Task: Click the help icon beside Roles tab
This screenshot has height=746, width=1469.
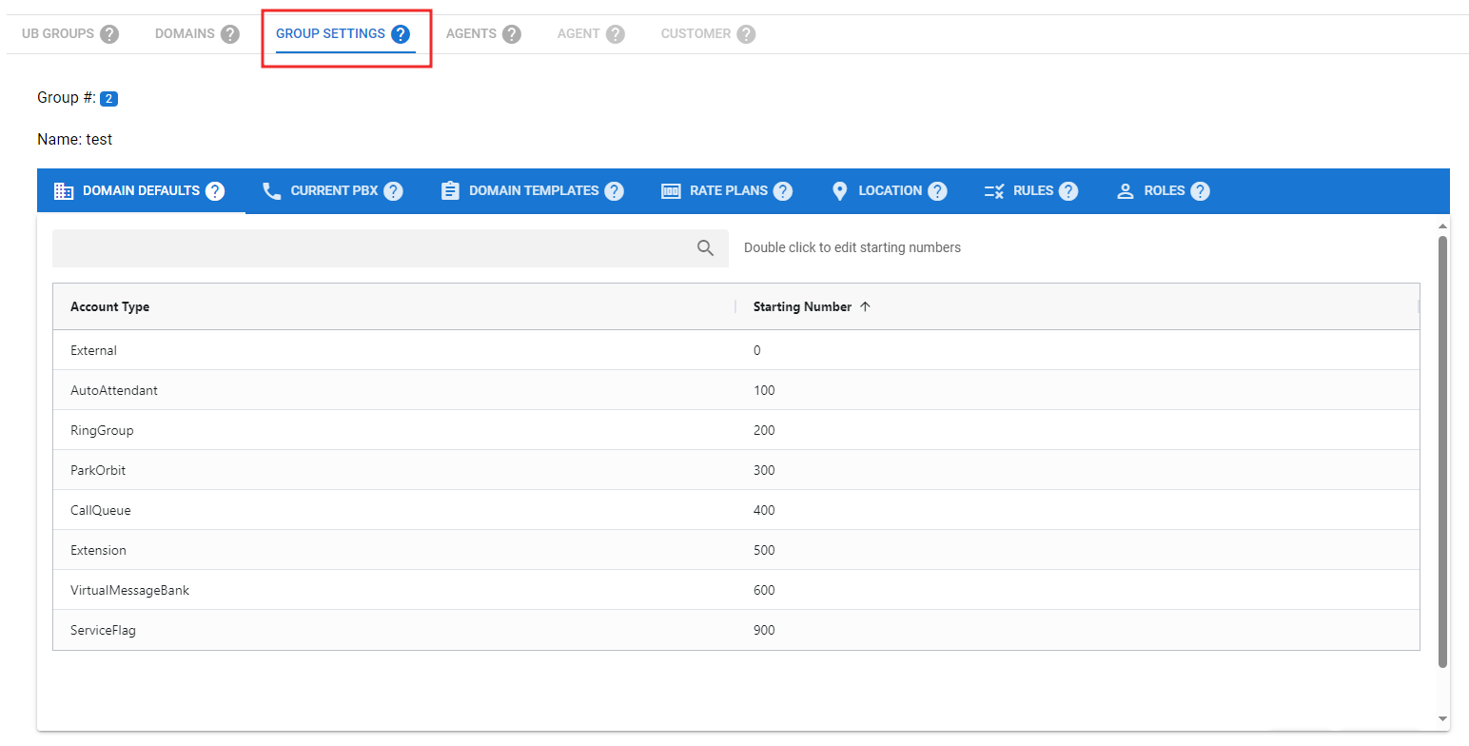Action: [1201, 191]
